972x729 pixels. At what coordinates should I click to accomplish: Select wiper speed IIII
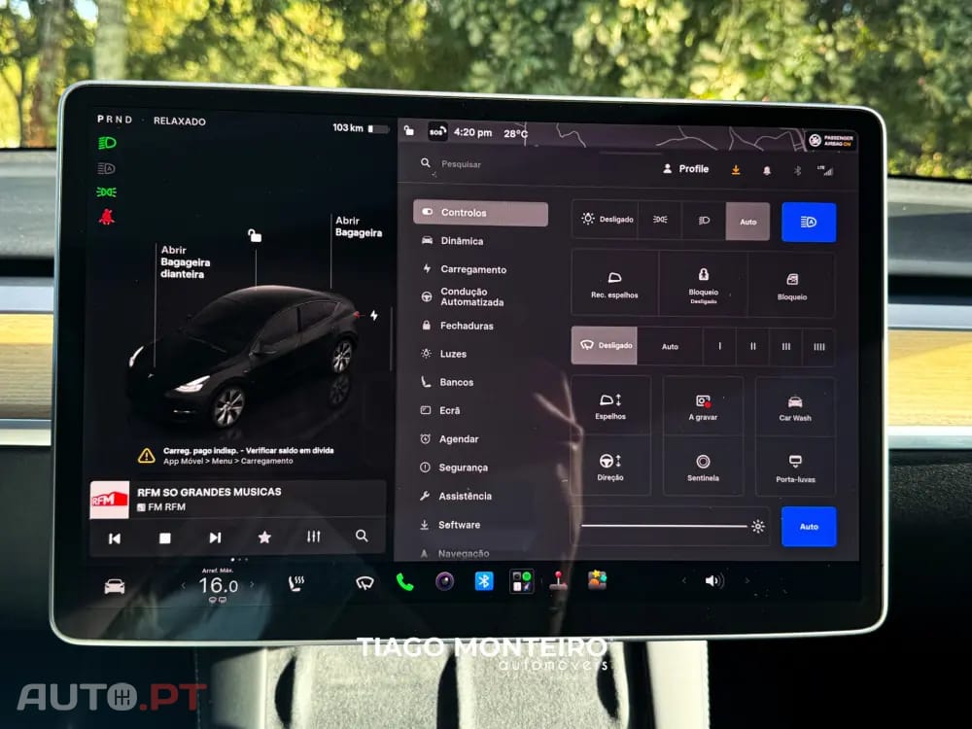point(818,348)
